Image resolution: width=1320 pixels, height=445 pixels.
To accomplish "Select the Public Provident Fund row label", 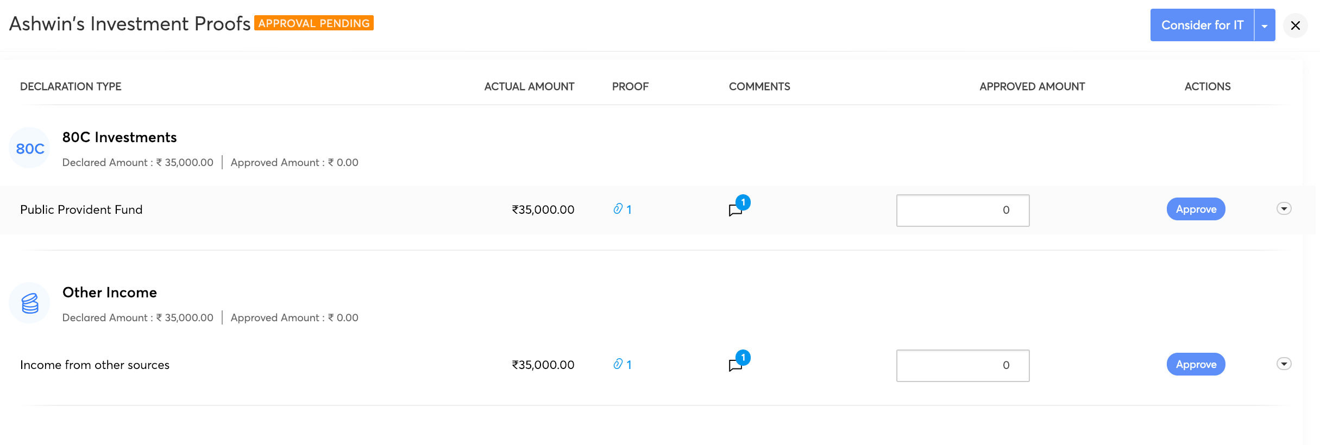I will pyautogui.click(x=81, y=210).
